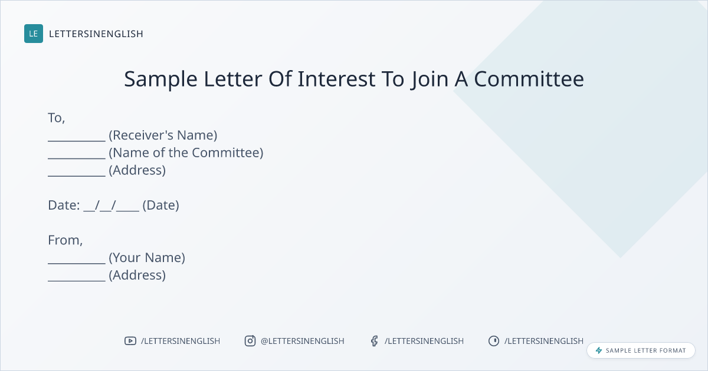
Task: Click the Facebook icon in footer
Action: pos(374,341)
